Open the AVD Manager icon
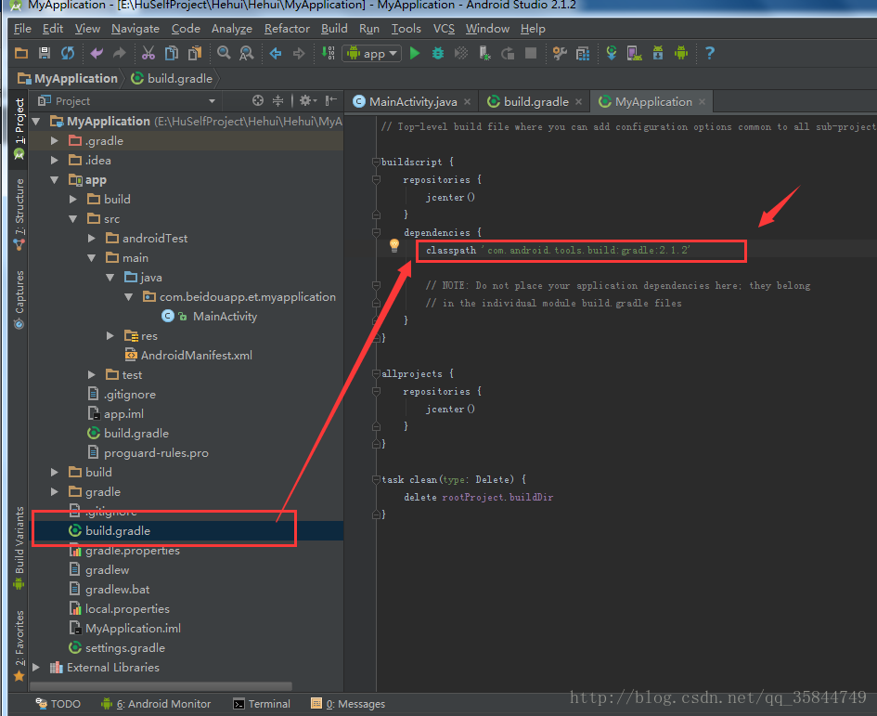The height and width of the screenshot is (716, 877). (x=634, y=53)
